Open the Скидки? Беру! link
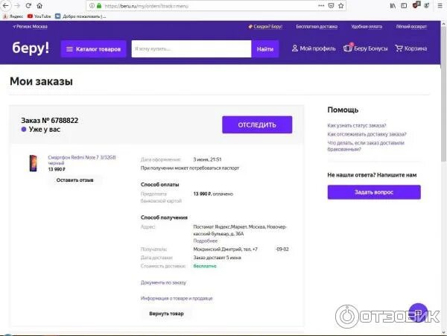Viewport: 447px width, 336px height. 265,27
